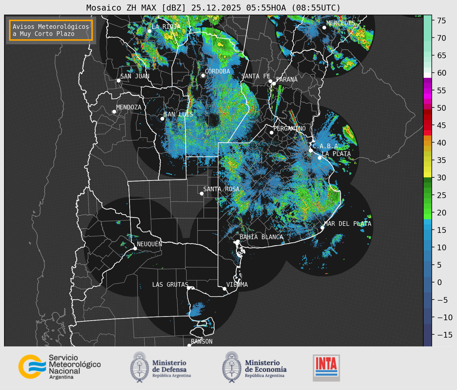This screenshot has width=457, height=390.
Task: Click the Mar del Plata marker
Action: [322, 228]
